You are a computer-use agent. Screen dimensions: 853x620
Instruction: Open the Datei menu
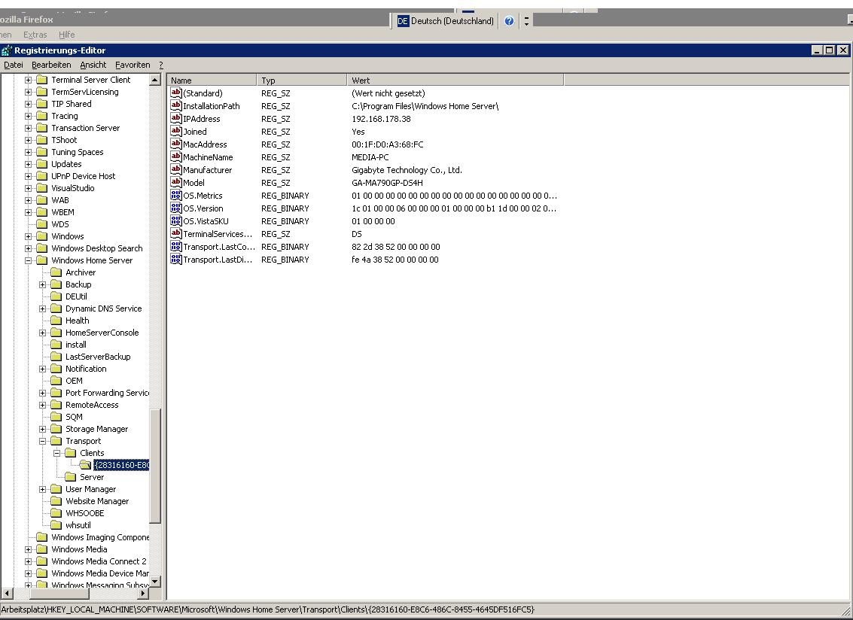[x=14, y=65]
